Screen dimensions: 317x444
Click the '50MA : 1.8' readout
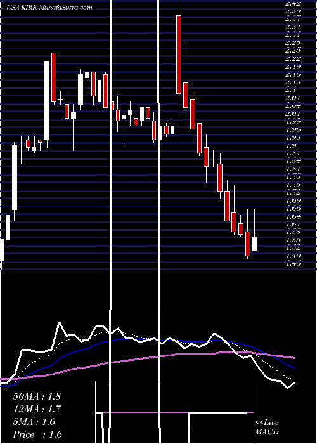[37, 396]
